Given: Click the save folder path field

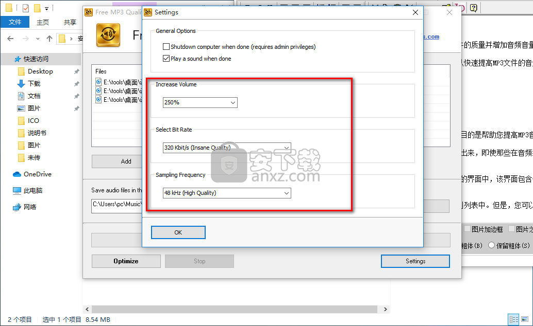Looking at the screenshot, I should [117, 206].
